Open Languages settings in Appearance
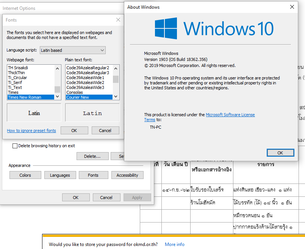The image size is (305, 249). tap(60, 175)
